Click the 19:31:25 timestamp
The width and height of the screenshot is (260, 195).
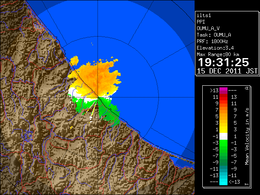click(223, 62)
